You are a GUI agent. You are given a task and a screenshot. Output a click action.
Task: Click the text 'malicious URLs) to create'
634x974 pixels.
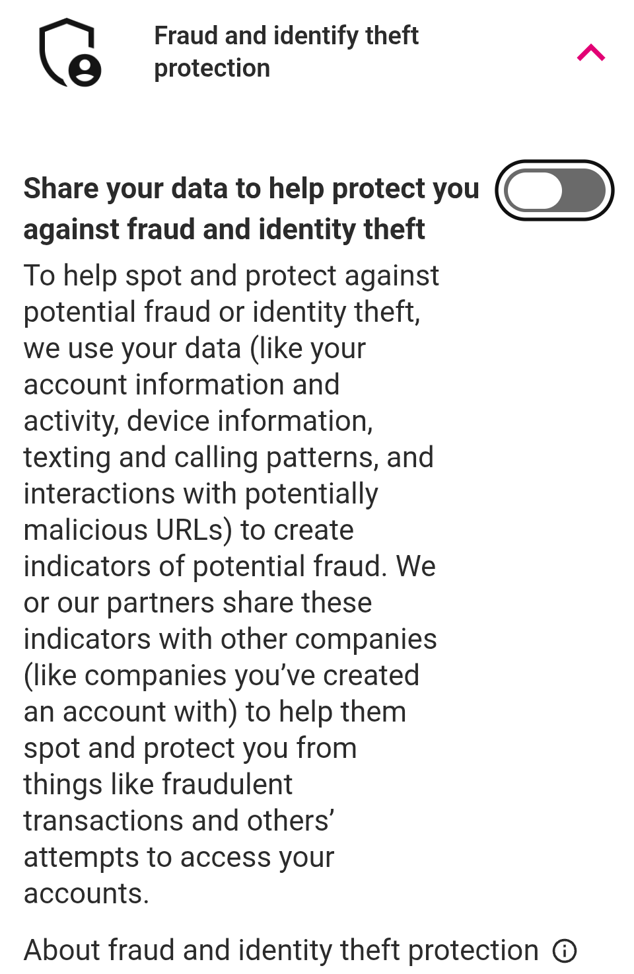[189, 530]
